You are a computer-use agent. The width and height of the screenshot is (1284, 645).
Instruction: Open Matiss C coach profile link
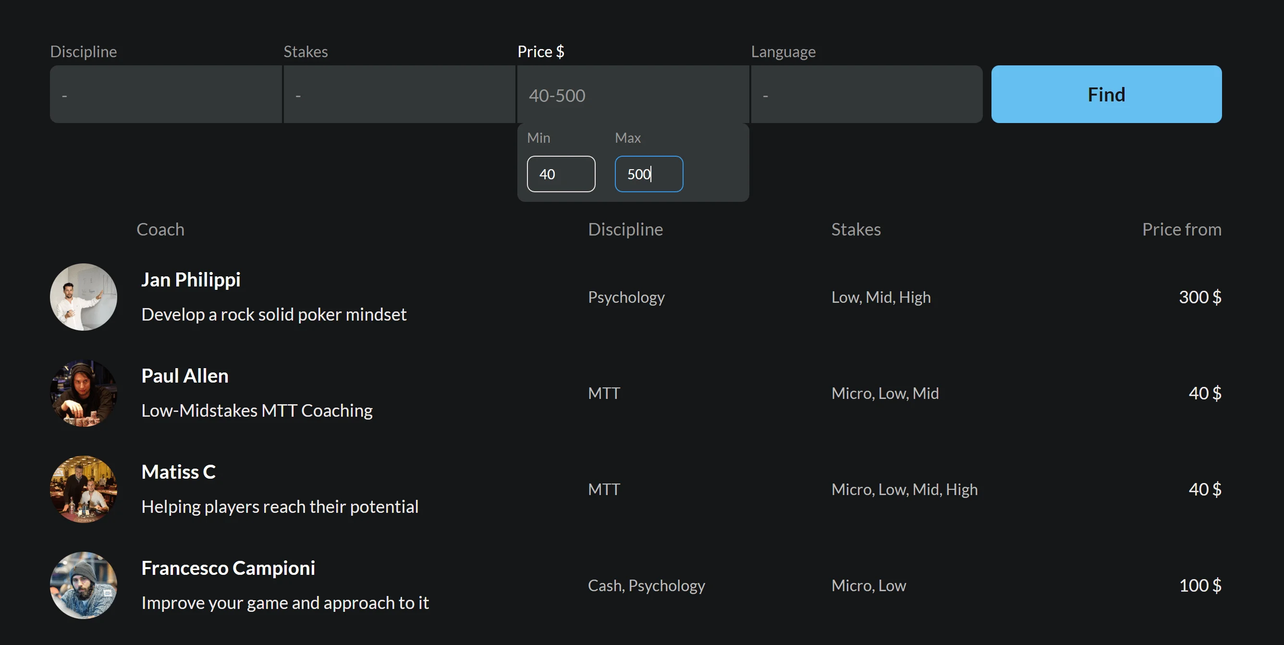(x=178, y=472)
